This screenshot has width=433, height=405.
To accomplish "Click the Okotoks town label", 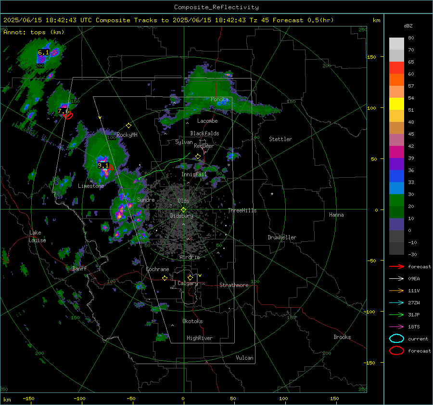I will tap(192, 321).
